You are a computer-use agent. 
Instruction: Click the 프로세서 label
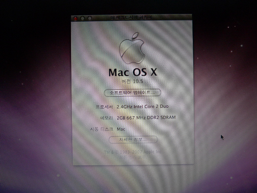(x=104, y=107)
